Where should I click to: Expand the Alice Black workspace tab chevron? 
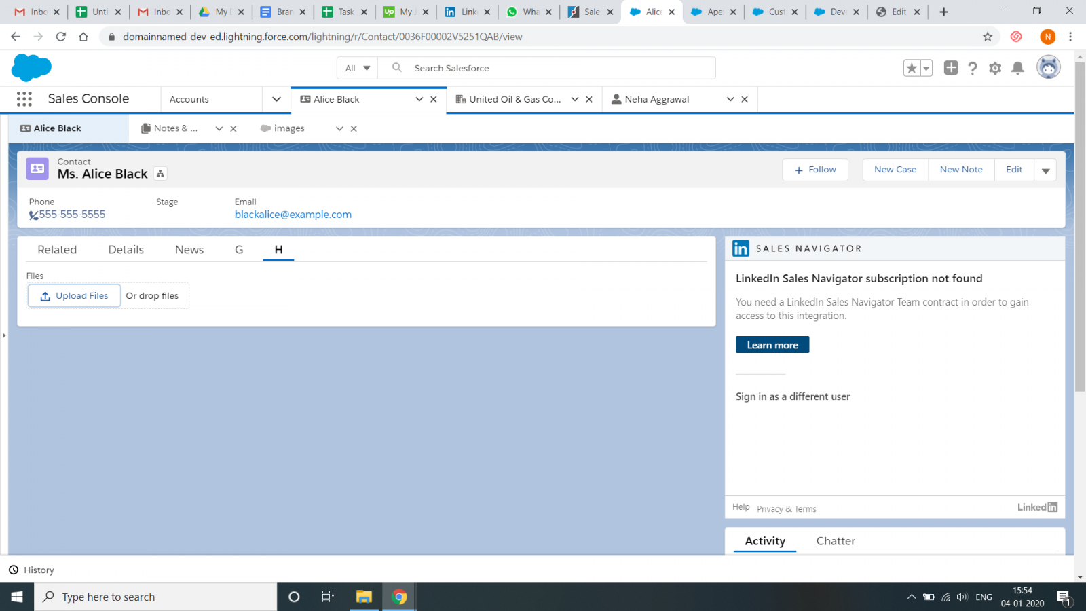(x=419, y=99)
